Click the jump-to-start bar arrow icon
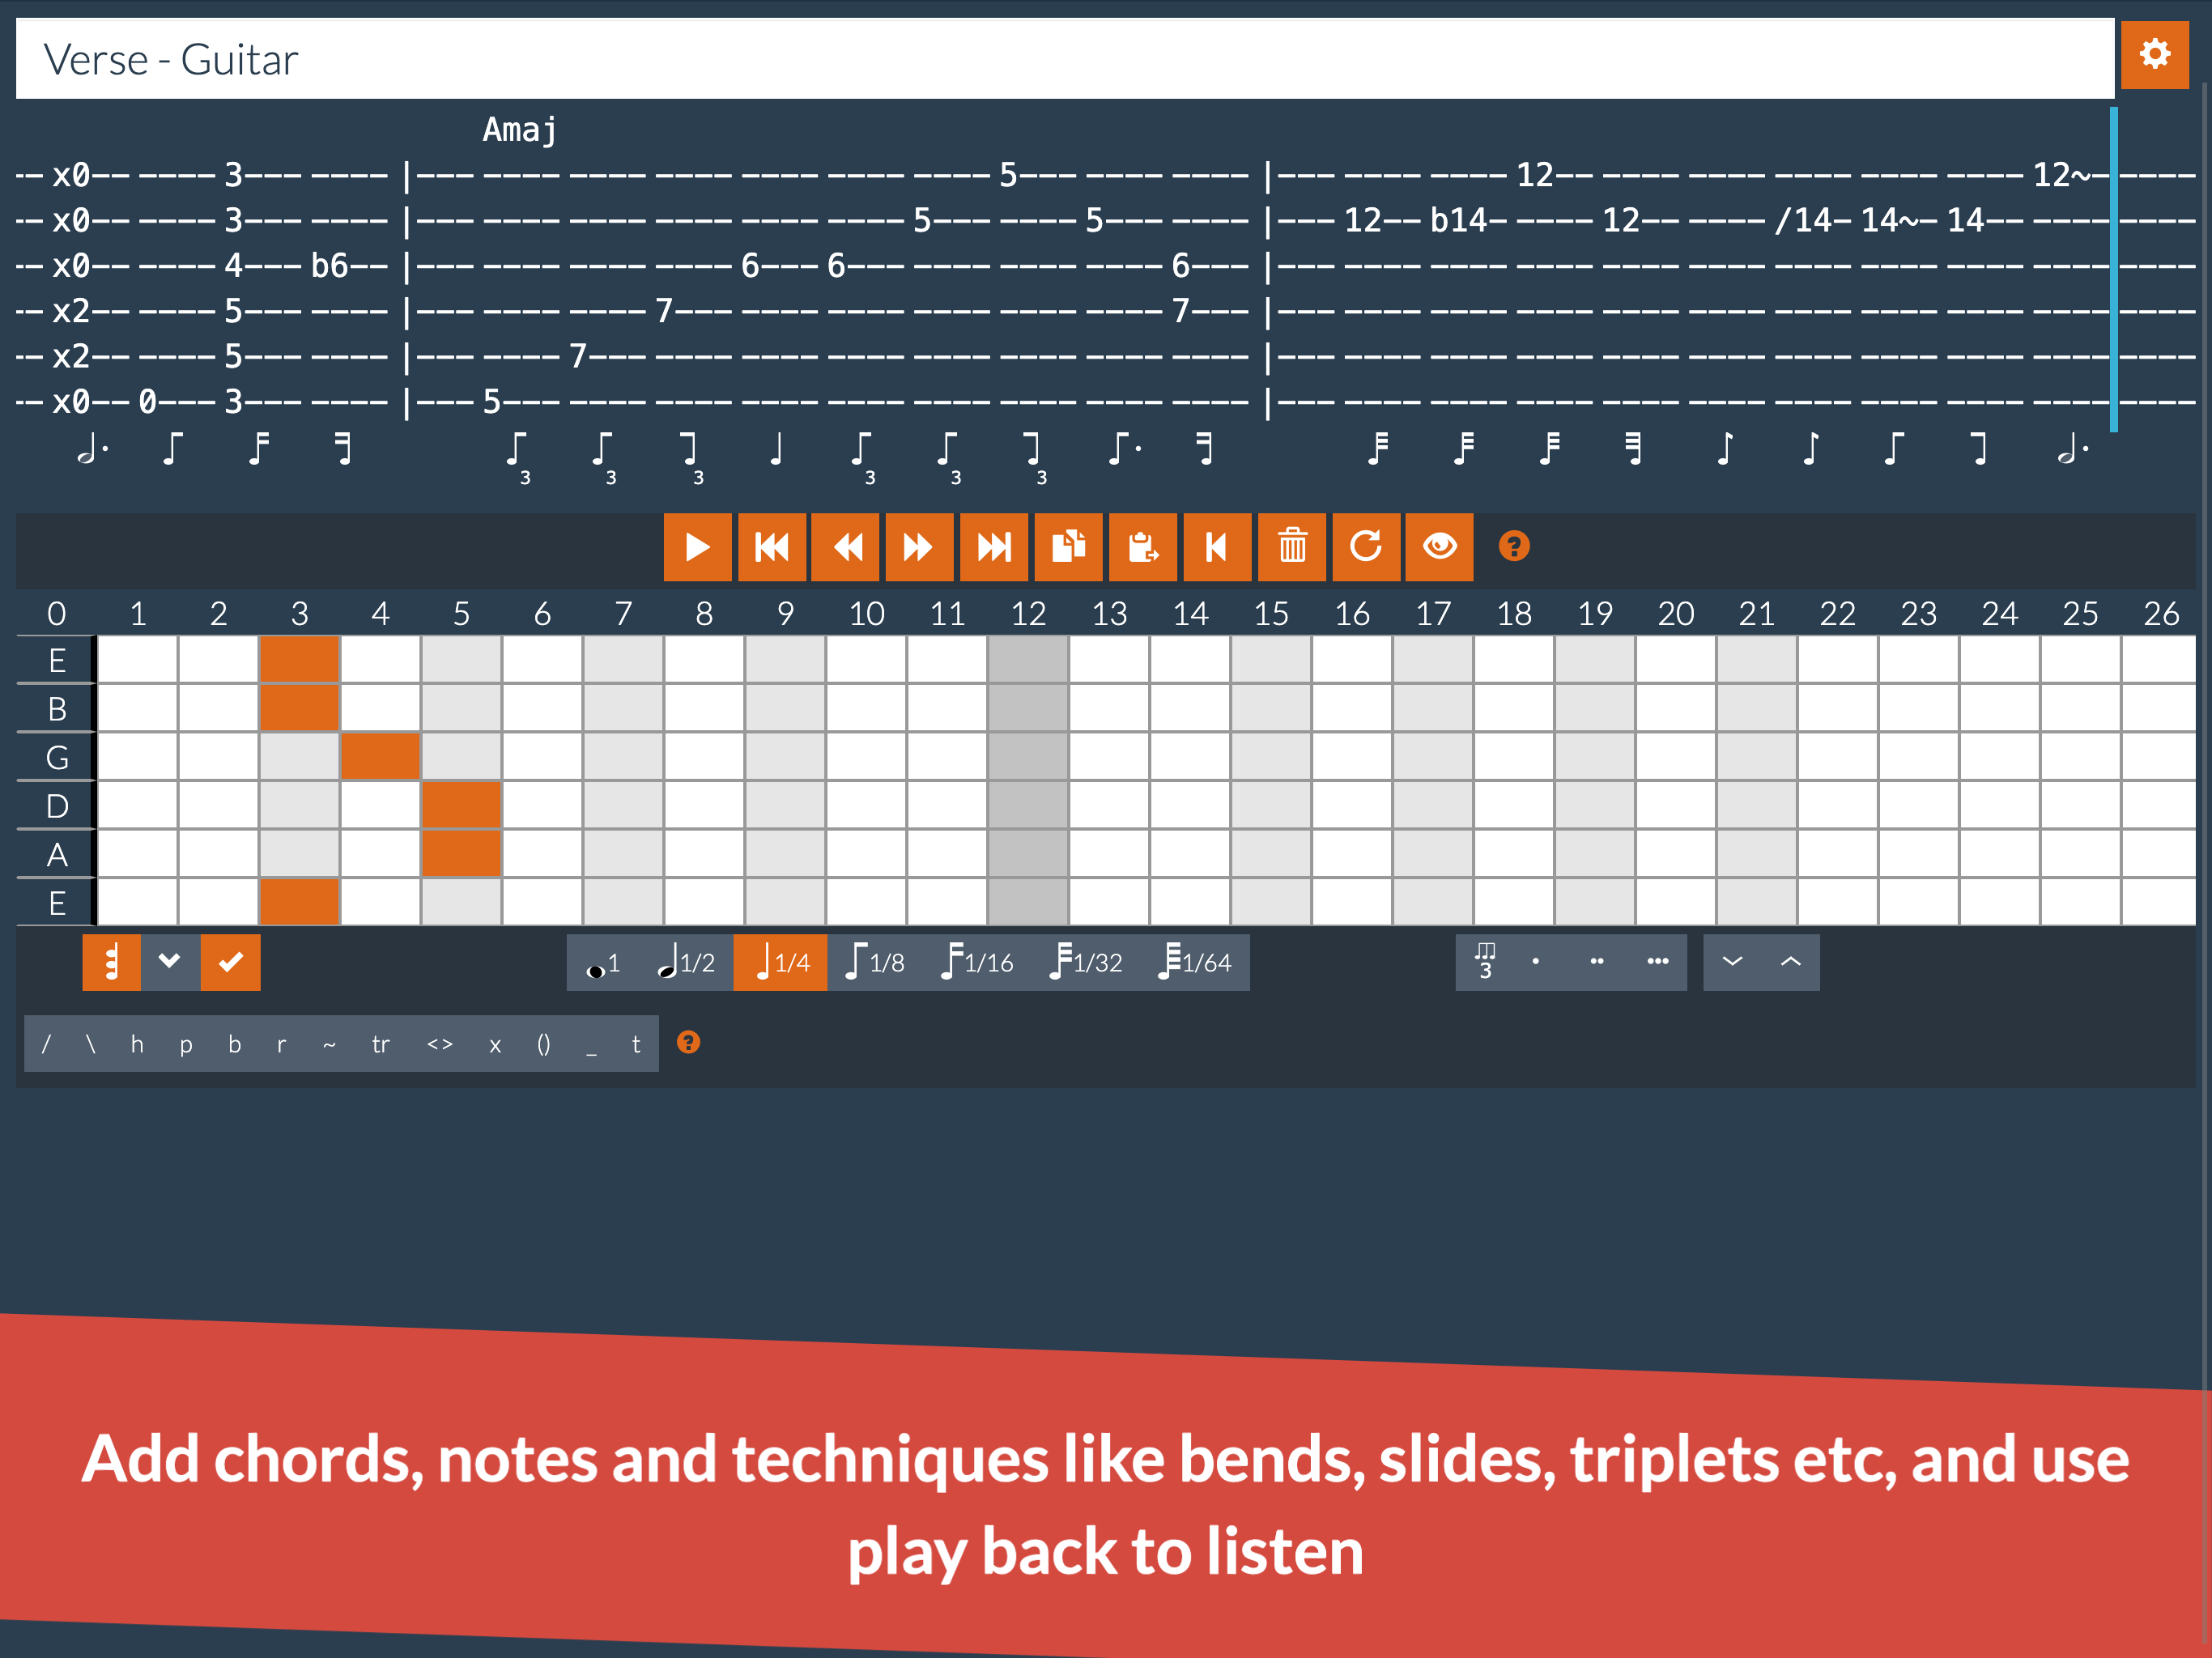 coord(1217,547)
